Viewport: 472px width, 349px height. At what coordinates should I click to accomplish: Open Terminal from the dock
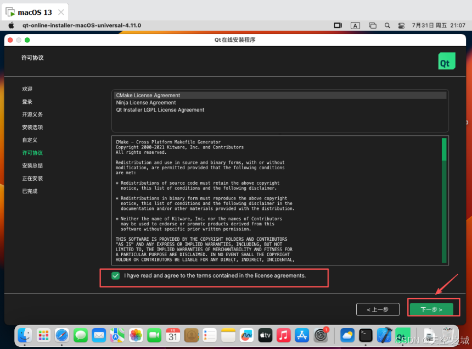[366, 335]
